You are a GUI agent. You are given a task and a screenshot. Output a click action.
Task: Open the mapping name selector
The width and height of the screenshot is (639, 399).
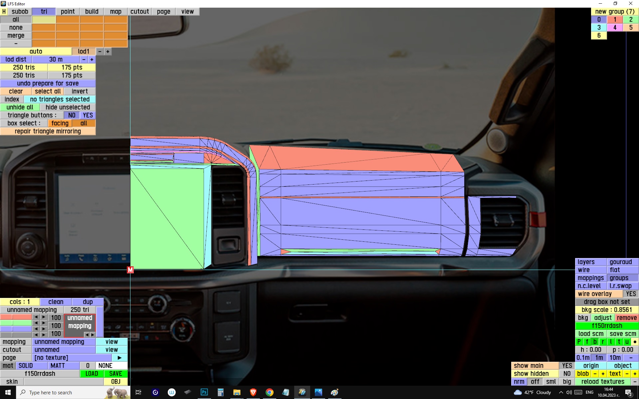[63, 342]
